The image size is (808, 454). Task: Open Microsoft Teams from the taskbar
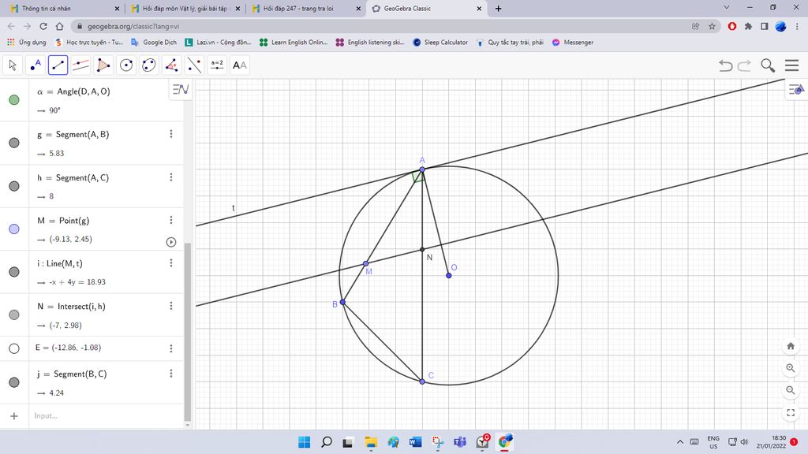coord(460,441)
